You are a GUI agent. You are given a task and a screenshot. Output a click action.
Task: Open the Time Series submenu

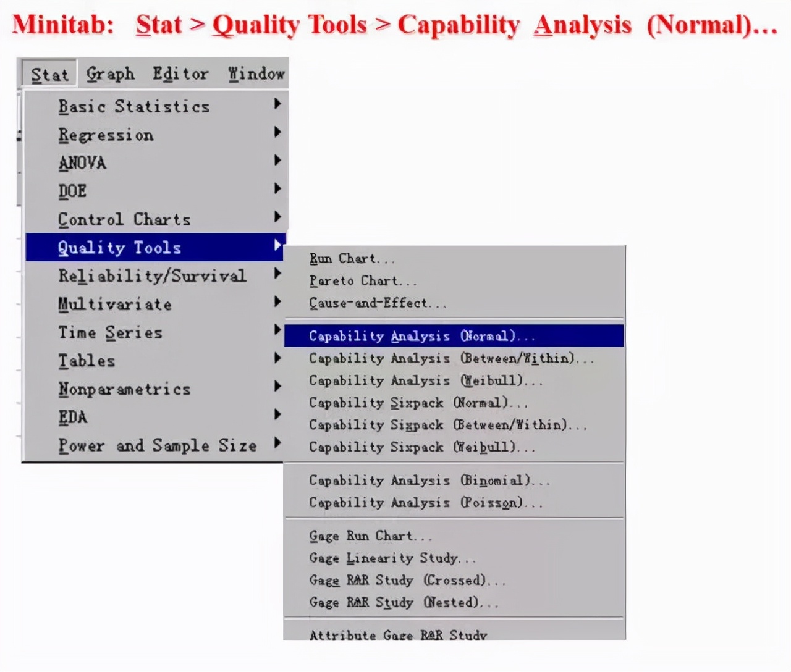point(155,332)
